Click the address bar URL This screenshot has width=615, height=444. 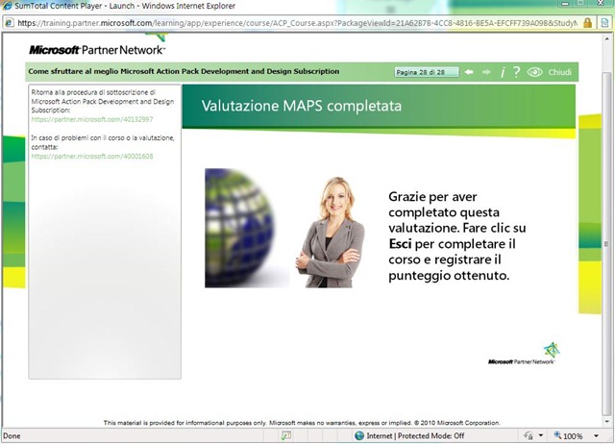coord(297,23)
